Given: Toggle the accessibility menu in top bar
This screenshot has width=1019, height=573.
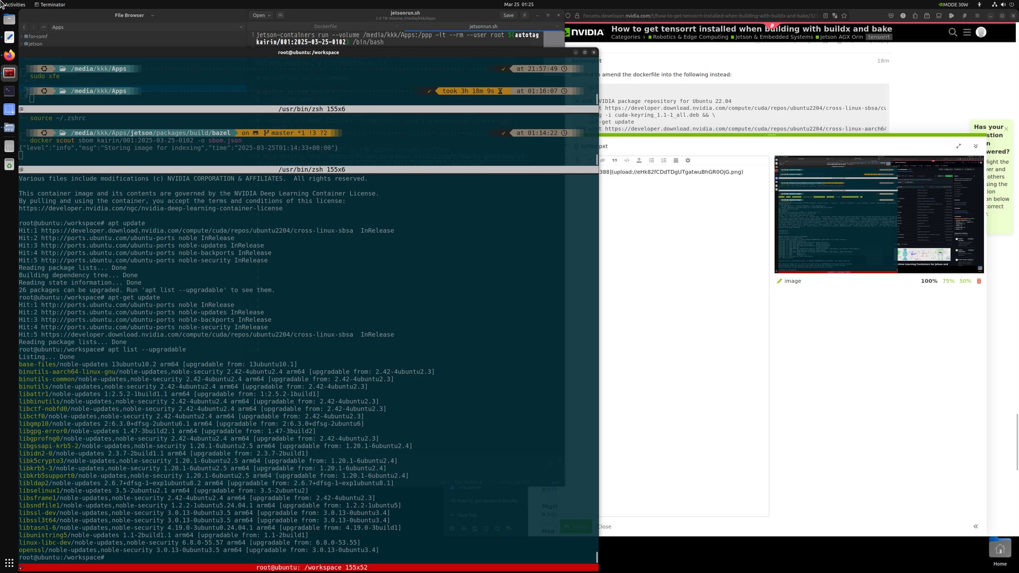Looking at the screenshot, I should point(979,4).
